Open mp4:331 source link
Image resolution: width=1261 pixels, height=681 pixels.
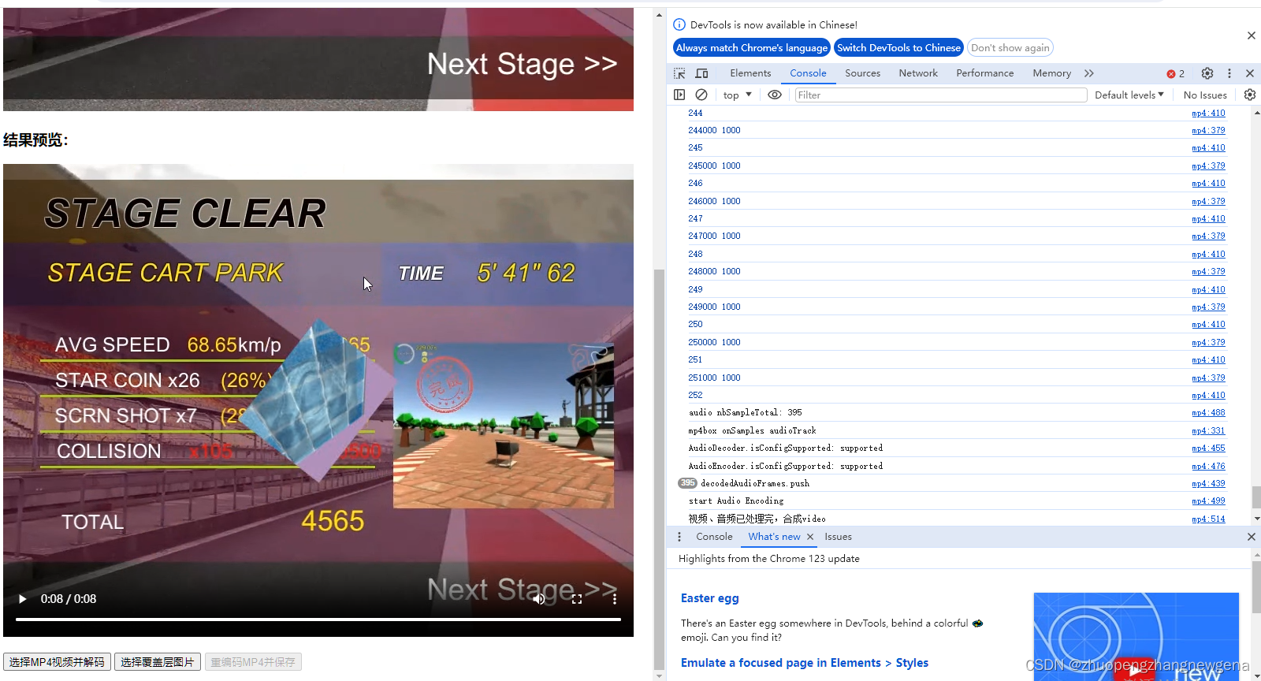pyautogui.click(x=1208, y=430)
